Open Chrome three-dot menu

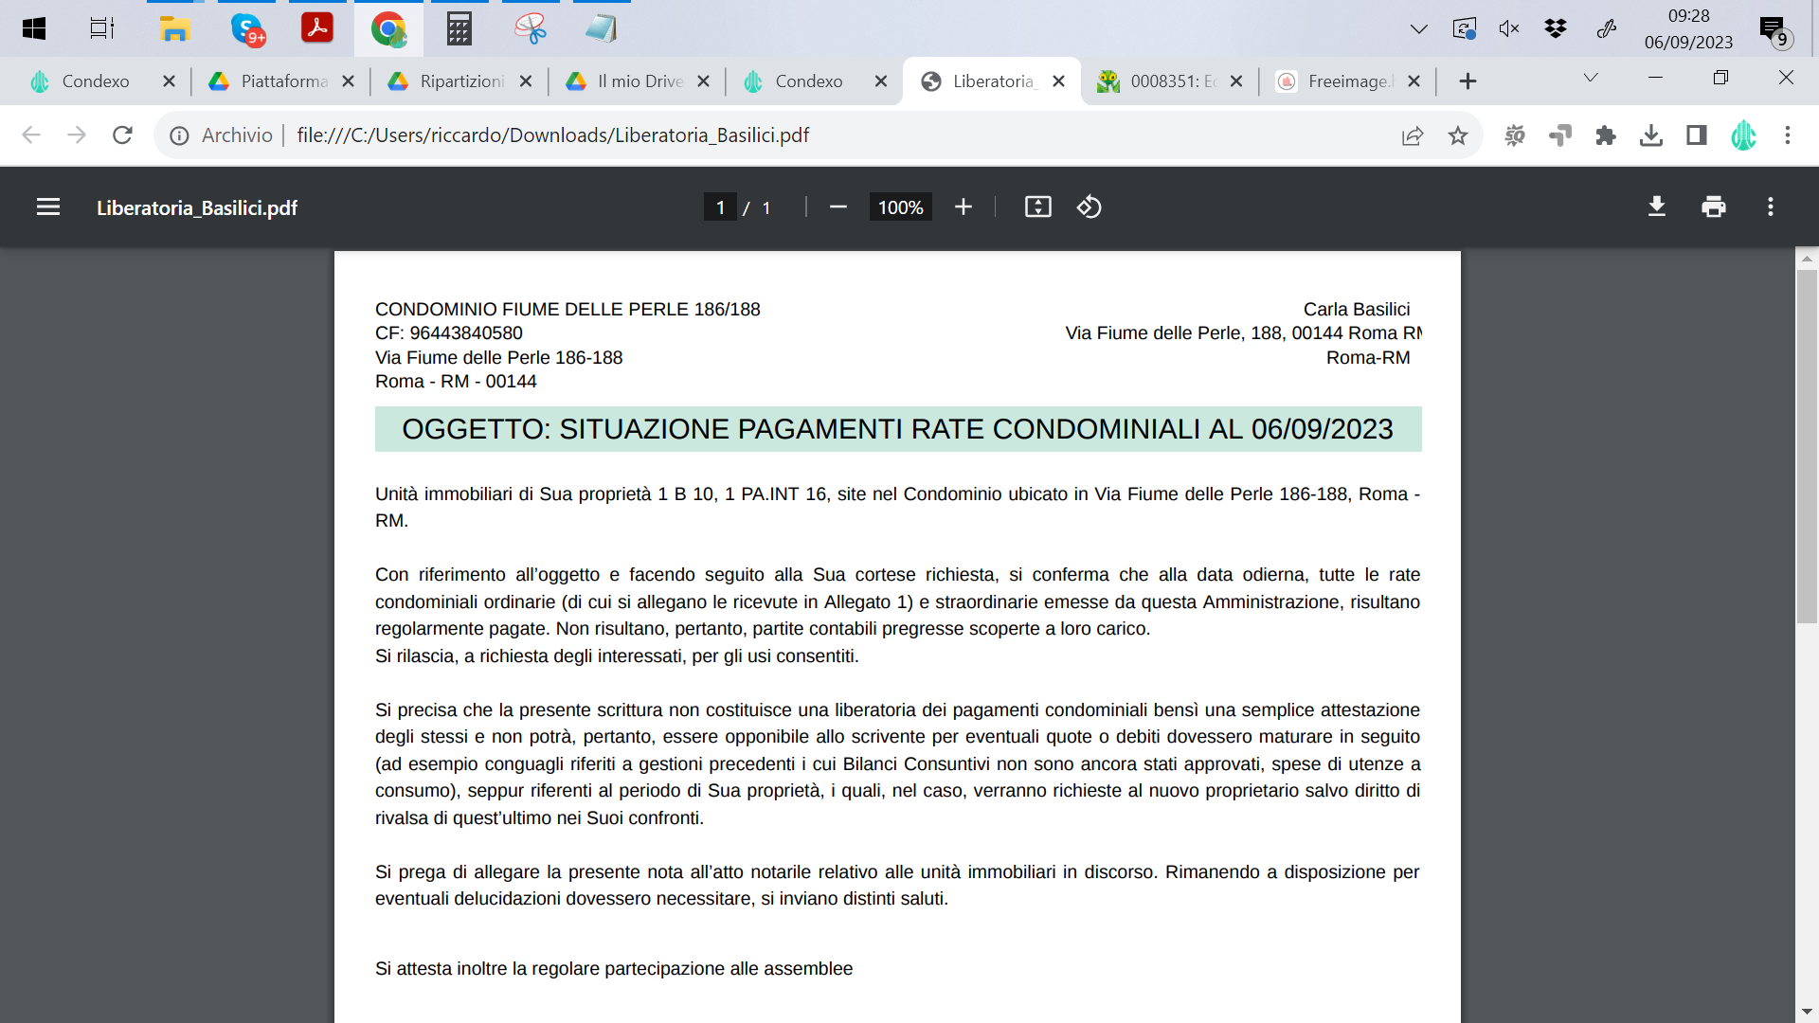pos(1788,135)
